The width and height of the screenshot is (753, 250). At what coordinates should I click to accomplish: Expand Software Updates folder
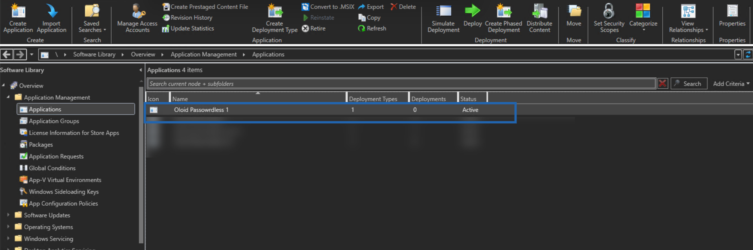[8, 215]
